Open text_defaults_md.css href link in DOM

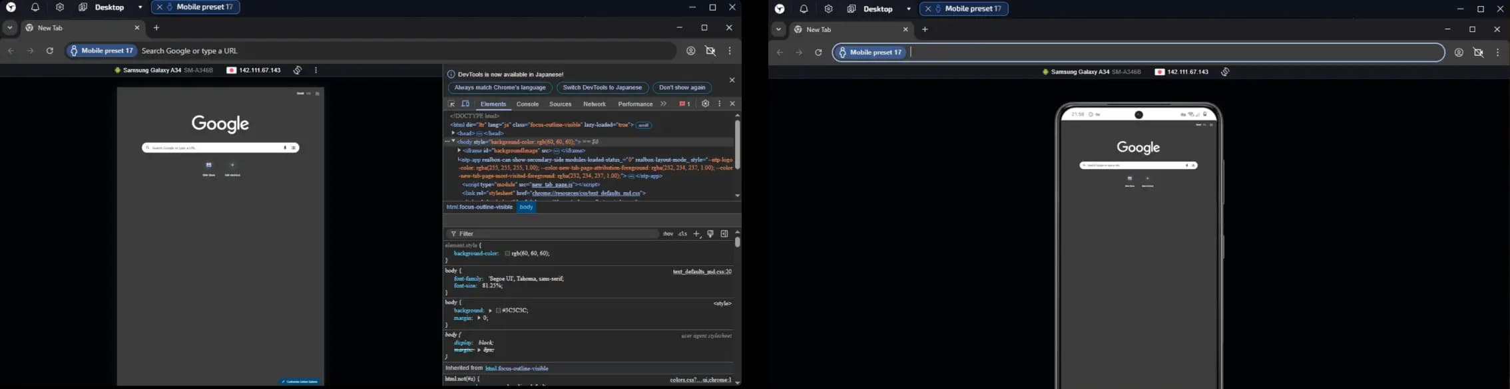[x=586, y=194]
